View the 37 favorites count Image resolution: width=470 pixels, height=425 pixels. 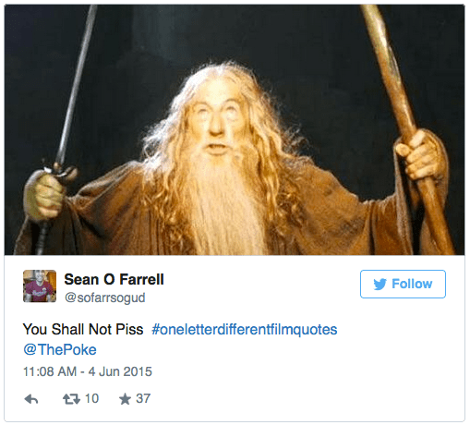[x=143, y=399]
